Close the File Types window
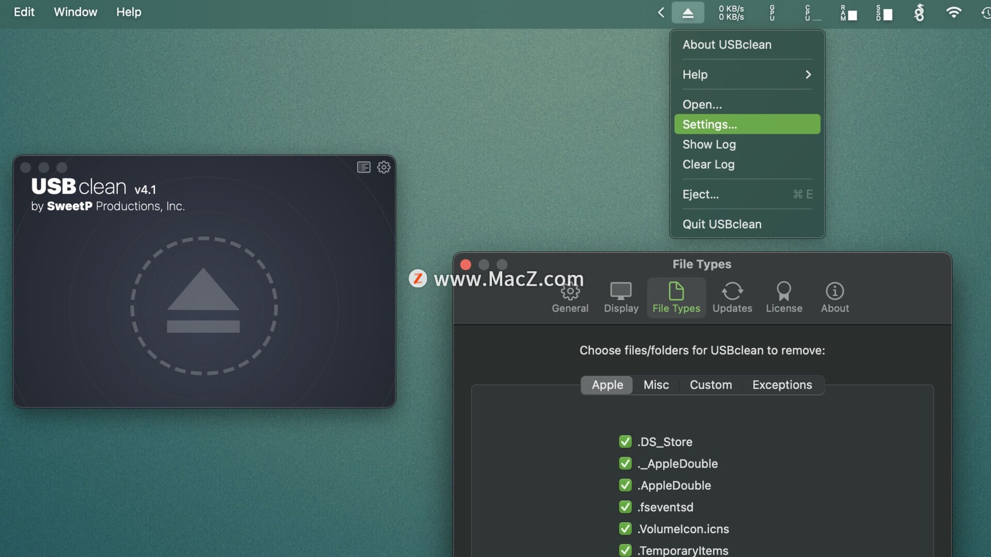The height and width of the screenshot is (557, 991). point(466,265)
